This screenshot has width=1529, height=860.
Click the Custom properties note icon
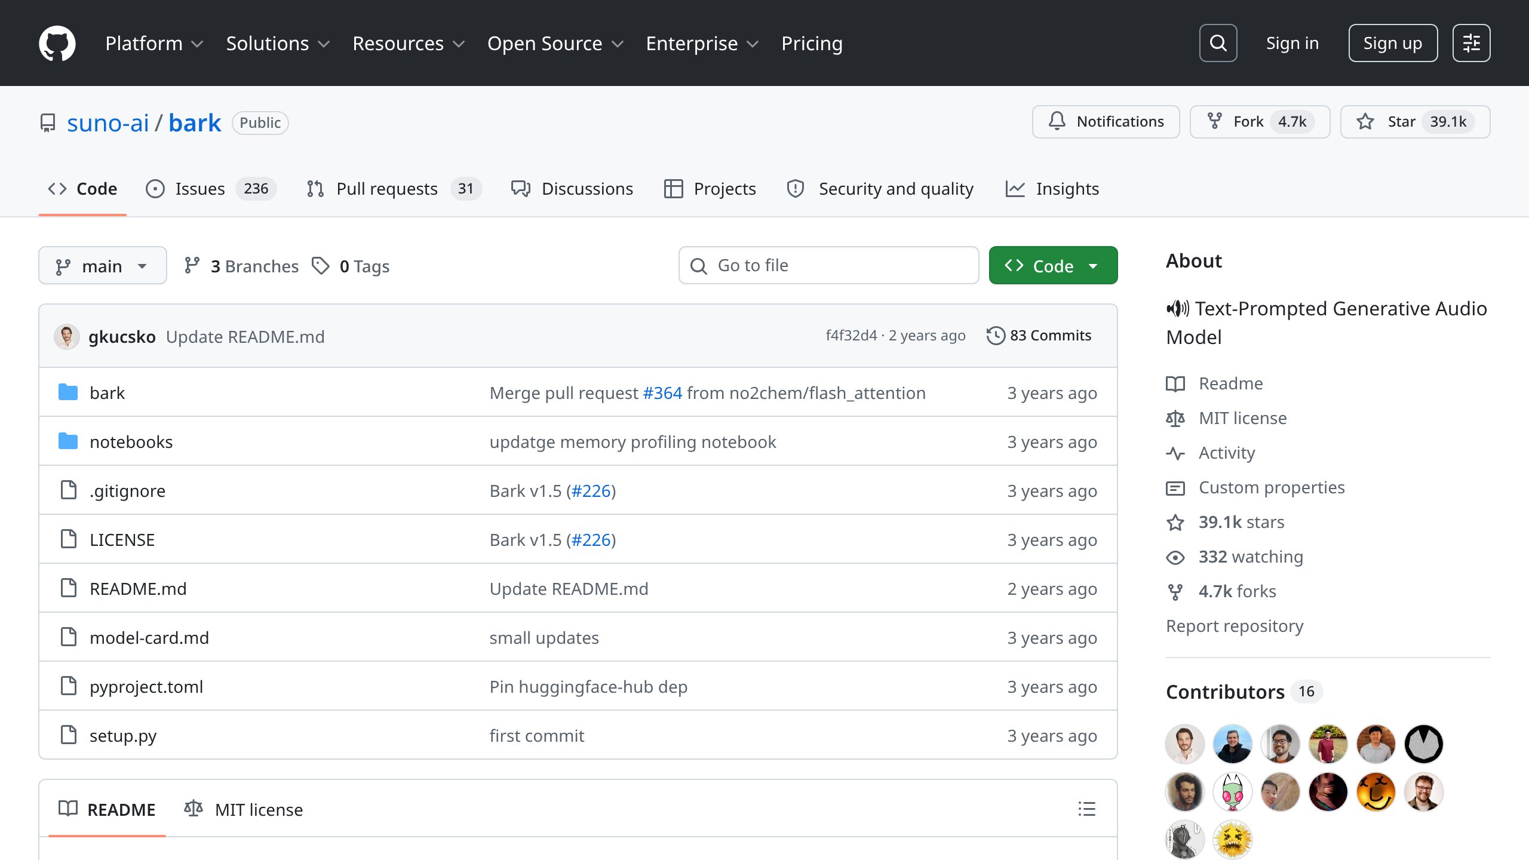pos(1175,487)
